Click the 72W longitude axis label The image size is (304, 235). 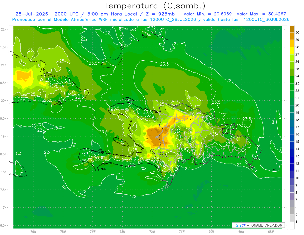tap(152, 232)
